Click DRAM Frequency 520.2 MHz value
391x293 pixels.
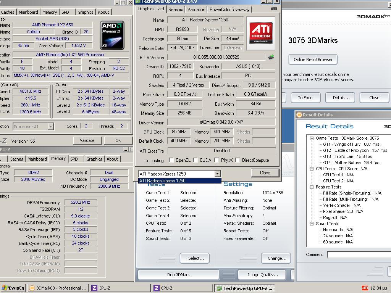point(81,202)
